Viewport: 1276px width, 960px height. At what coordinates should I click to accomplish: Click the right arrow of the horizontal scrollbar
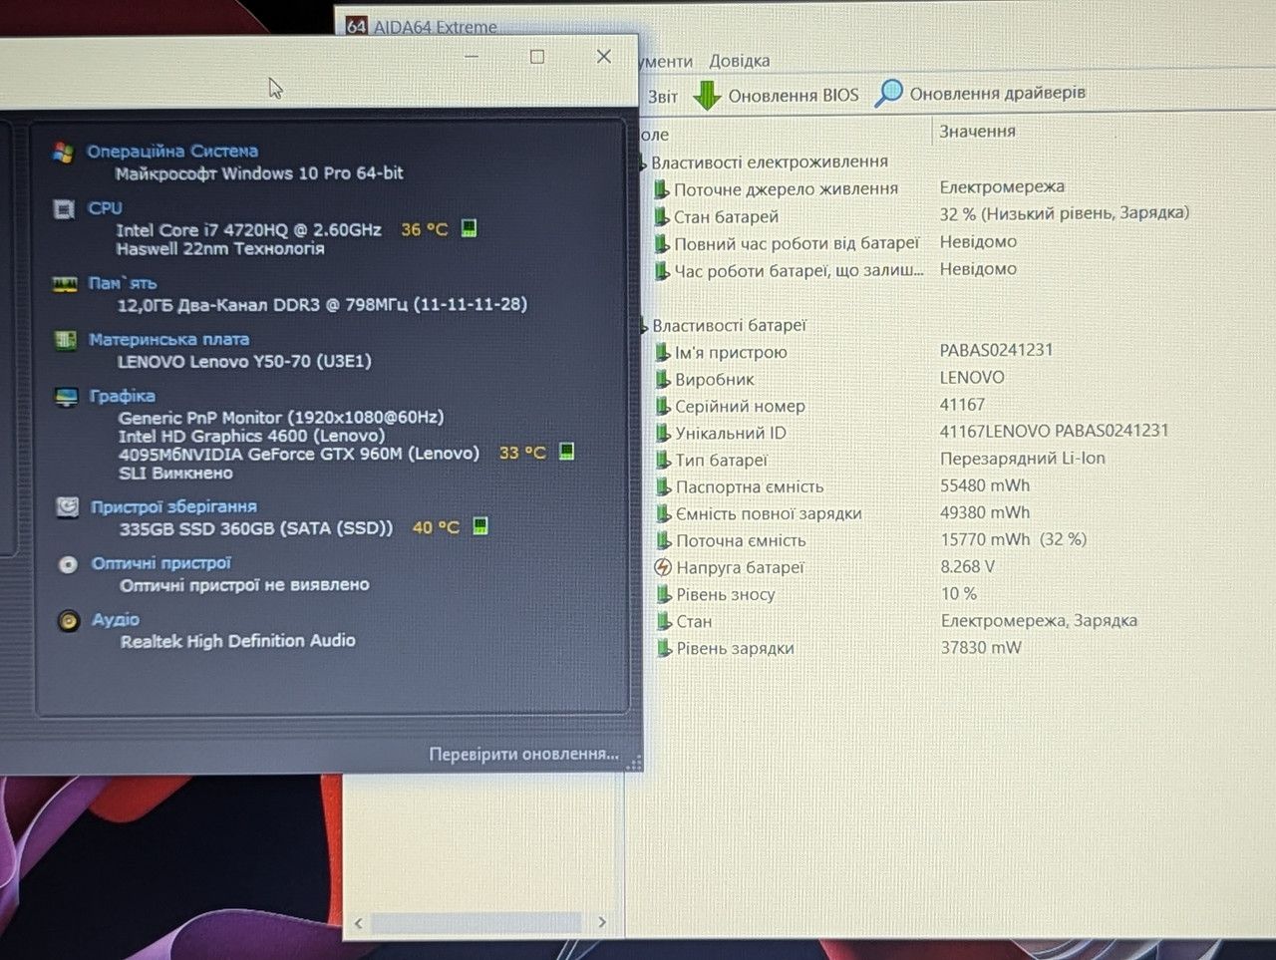point(601,922)
